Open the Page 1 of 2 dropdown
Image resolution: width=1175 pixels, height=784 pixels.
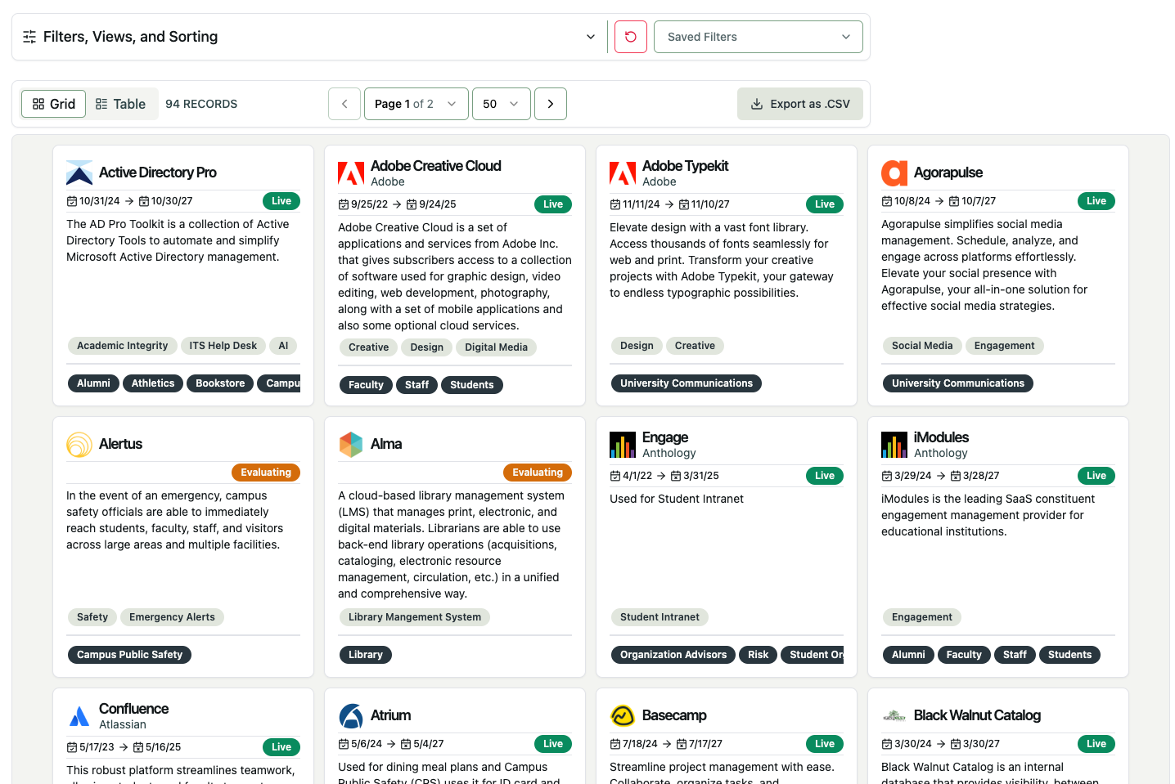click(x=416, y=104)
